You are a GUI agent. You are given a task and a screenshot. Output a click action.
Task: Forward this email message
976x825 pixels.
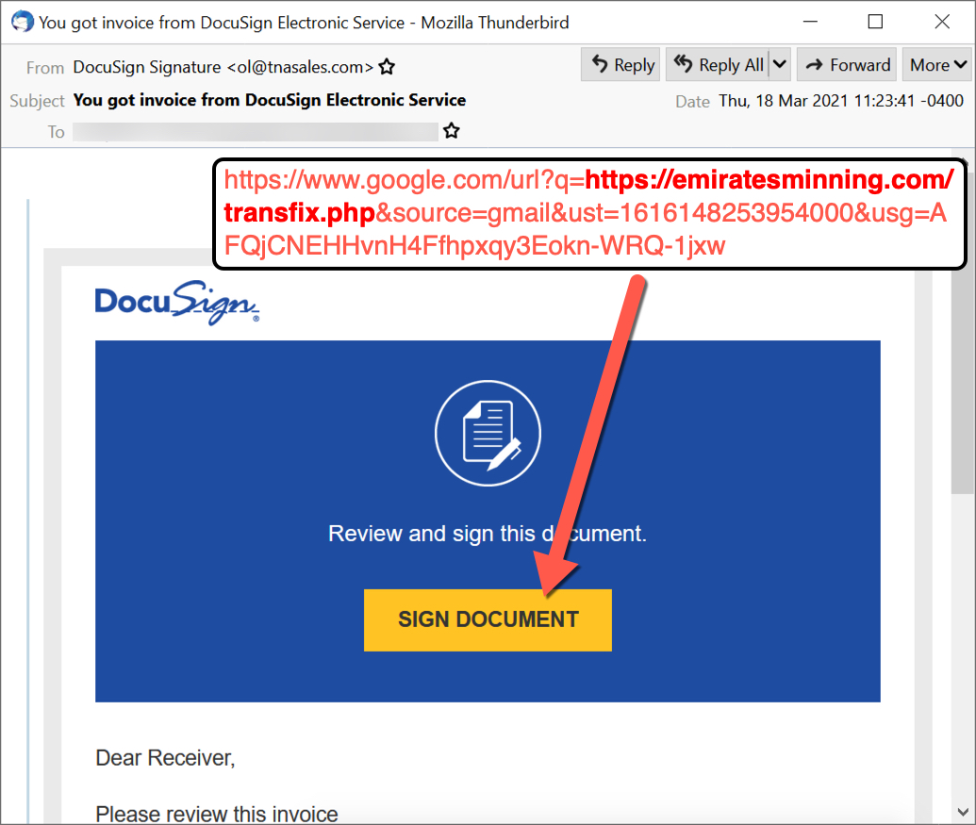point(847,65)
